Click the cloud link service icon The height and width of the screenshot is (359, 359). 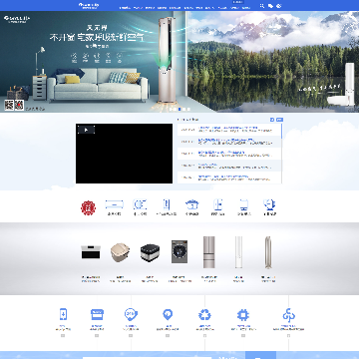288,315
